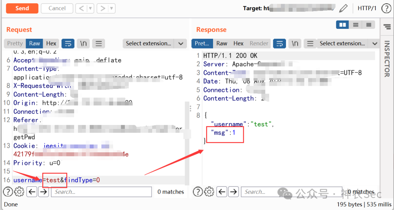
Task: Go forward to next request in history
Action: (103, 8)
